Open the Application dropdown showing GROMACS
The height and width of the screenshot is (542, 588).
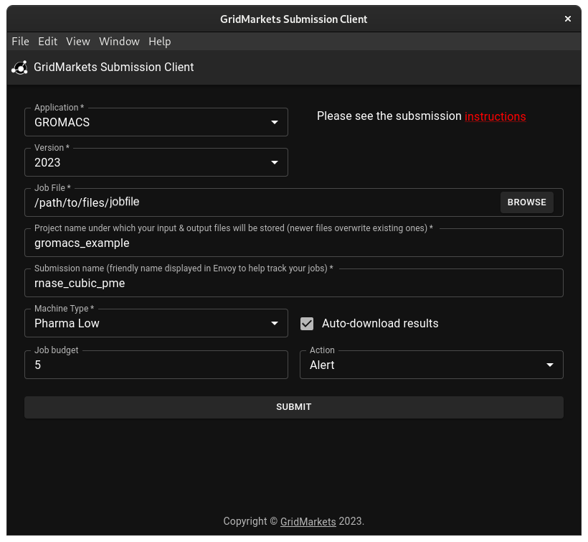tap(156, 123)
